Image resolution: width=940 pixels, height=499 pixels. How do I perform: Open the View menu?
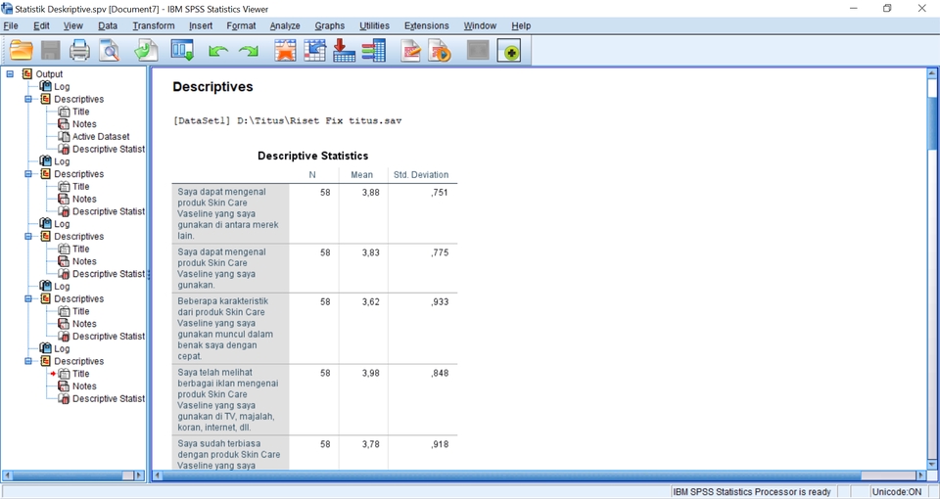tap(73, 25)
